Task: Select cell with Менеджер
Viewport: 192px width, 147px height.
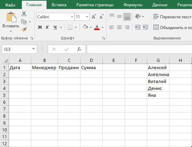Action: pos(44,67)
